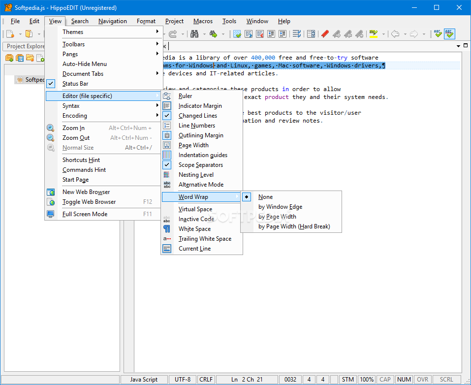Open the Navigation menu
The height and width of the screenshot is (385, 471).
(113, 21)
